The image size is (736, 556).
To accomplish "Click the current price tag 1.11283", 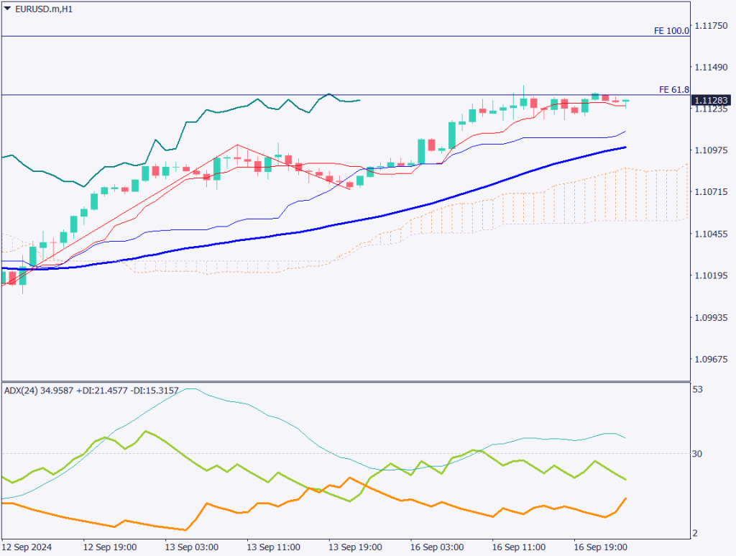I will (x=712, y=101).
